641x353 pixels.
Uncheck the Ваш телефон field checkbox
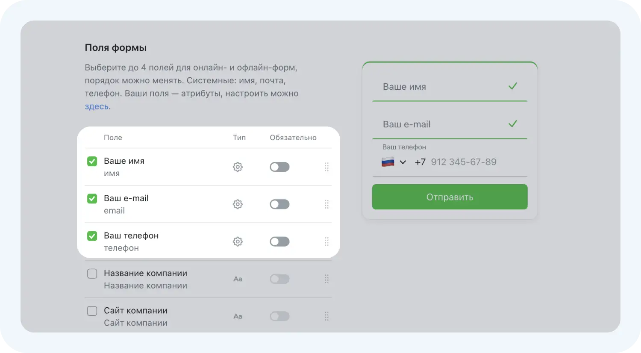[x=92, y=236]
